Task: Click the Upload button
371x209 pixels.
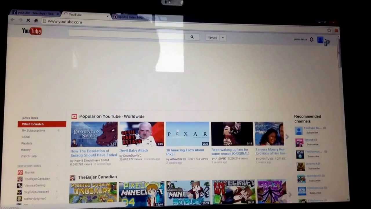Action: pyautogui.click(x=213, y=37)
